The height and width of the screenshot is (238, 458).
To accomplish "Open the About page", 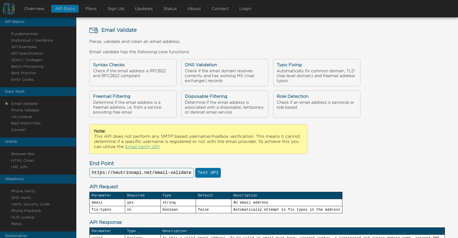I will (194, 9).
